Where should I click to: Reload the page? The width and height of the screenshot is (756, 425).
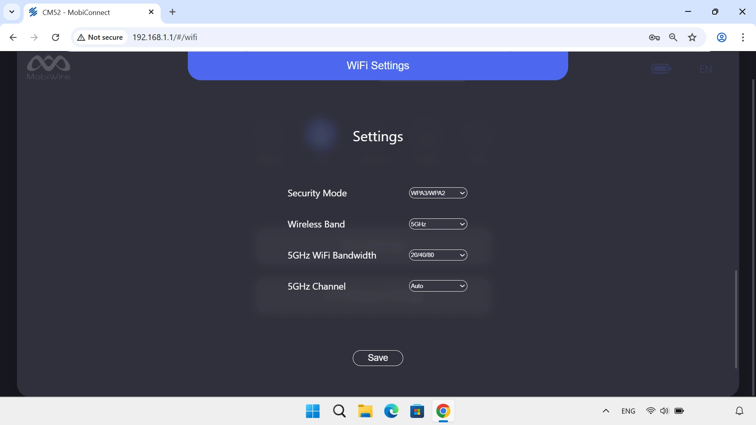click(56, 37)
